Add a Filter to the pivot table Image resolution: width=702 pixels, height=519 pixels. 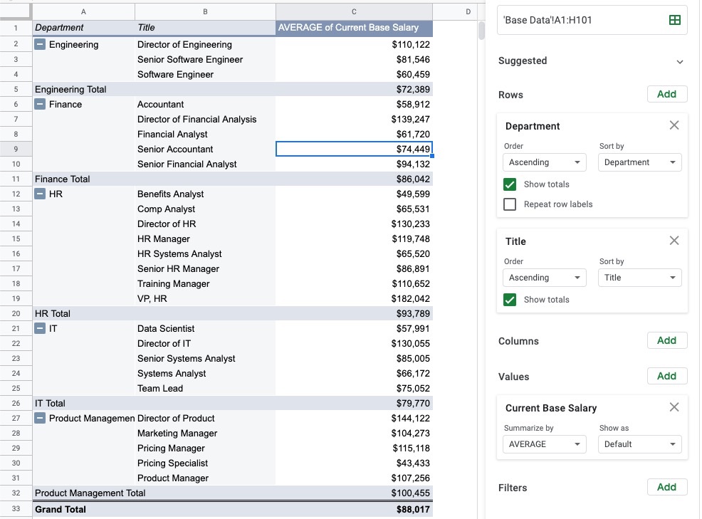(666, 487)
